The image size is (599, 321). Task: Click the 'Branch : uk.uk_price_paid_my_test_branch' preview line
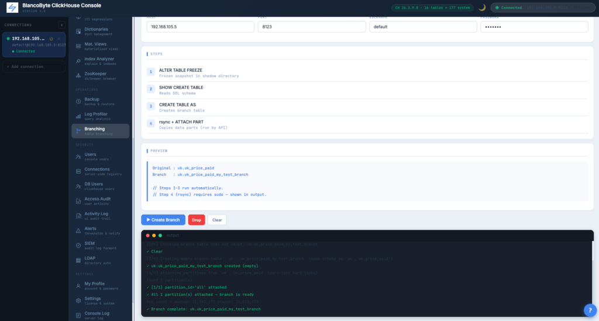(x=200, y=174)
